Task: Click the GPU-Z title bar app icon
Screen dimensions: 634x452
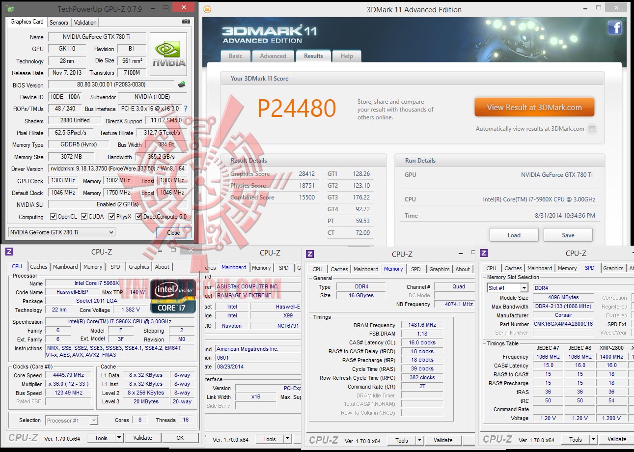Action: click(x=11, y=9)
